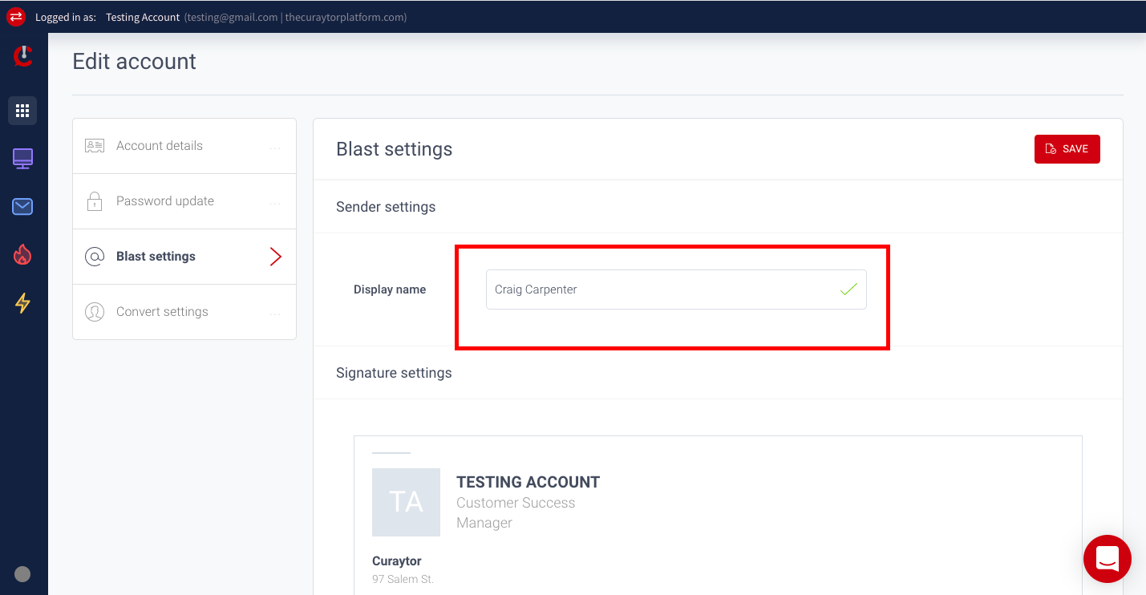Viewport: 1146px width, 595px height.
Task: Click the Edit account page title
Action: click(x=135, y=62)
